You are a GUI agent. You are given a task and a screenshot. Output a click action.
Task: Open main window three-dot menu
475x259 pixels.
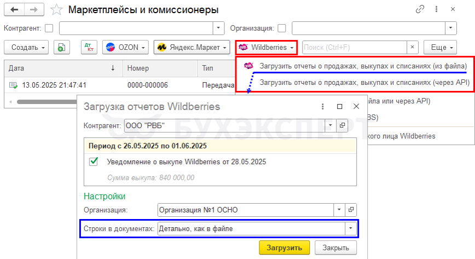click(436, 9)
